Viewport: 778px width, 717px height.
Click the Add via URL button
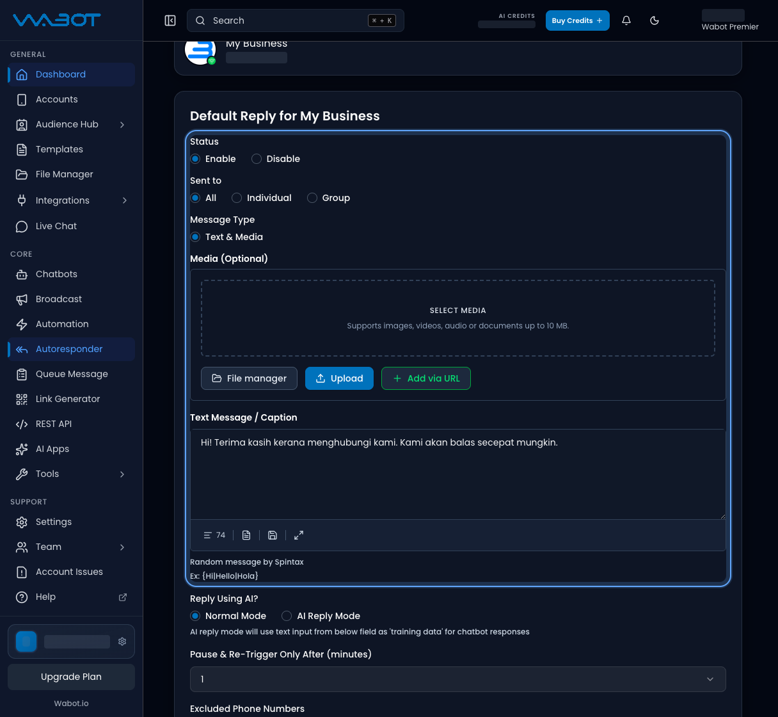(426, 378)
